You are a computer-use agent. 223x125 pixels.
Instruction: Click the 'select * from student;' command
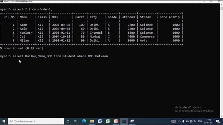[x=32, y=9]
